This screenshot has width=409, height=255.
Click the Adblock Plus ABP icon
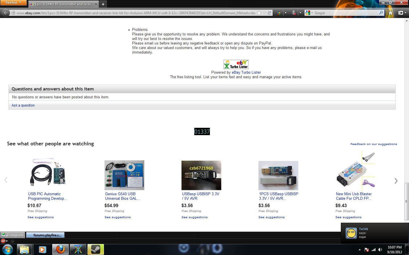click(3, 241)
